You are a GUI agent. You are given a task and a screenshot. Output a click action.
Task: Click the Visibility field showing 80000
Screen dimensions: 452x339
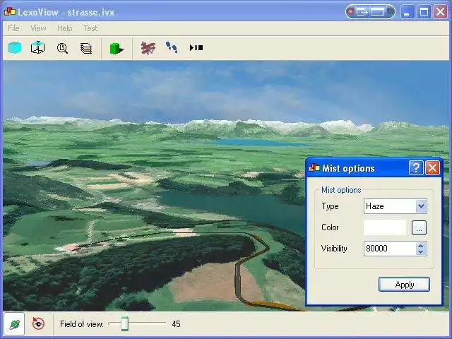click(390, 249)
